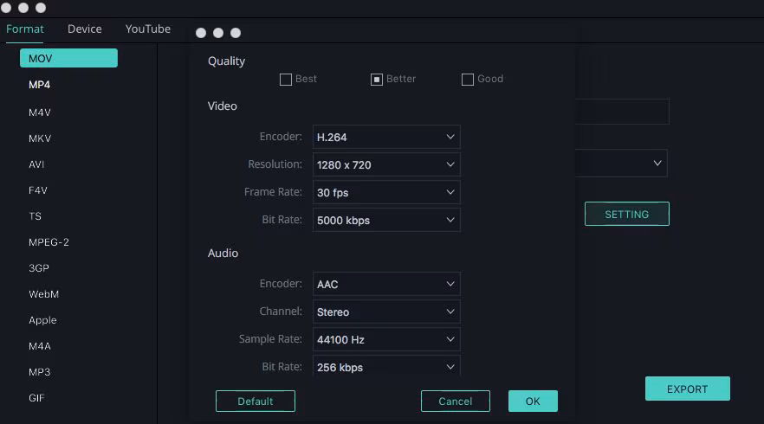Pick WebM from the format list
Screen dimensions: 764x424
(43, 294)
